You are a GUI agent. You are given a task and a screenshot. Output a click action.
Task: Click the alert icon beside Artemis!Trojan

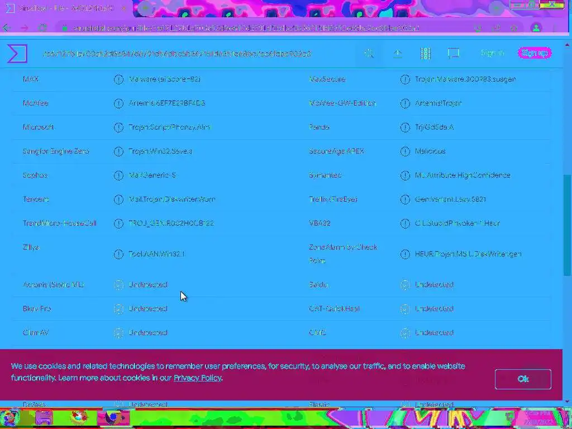405,103
